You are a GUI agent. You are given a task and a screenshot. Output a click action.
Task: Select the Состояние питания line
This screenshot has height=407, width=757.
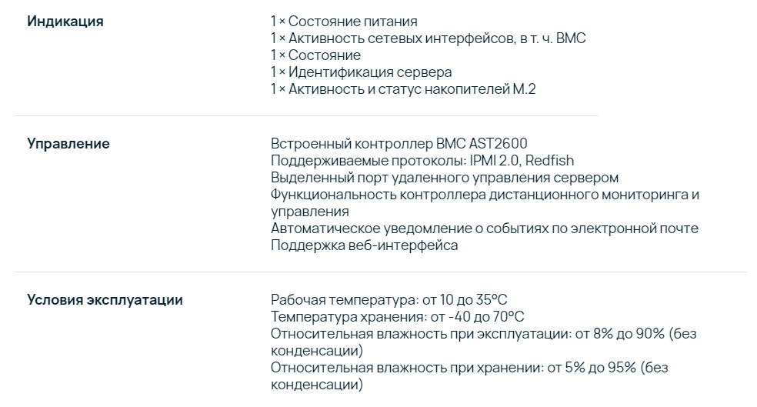[x=344, y=22]
